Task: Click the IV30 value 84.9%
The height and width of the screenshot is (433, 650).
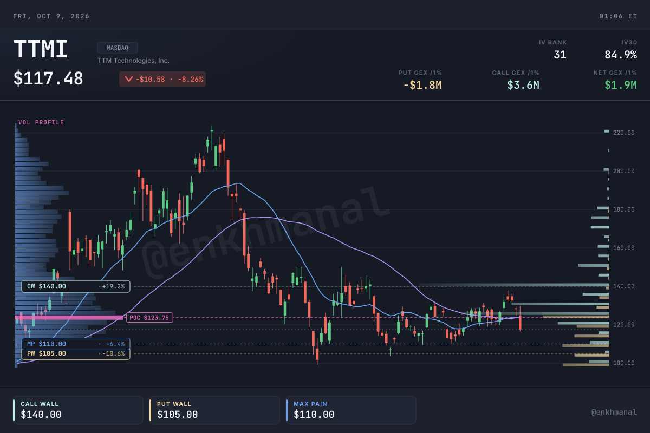Action: [x=621, y=55]
